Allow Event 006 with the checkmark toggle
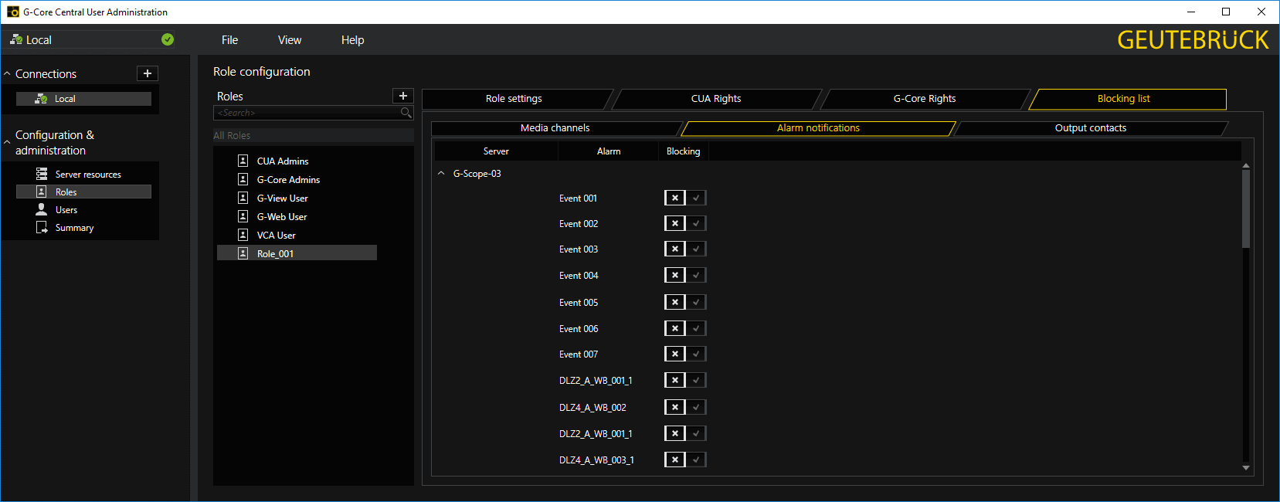1280x502 pixels. 696,328
